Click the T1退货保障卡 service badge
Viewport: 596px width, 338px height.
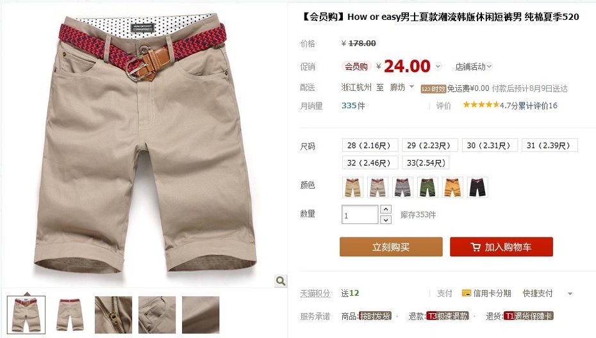click(x=528, y=316)
